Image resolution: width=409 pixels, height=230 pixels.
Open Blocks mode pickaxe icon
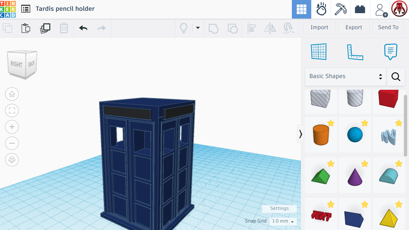pyautogui.click(x=341, y=9)
